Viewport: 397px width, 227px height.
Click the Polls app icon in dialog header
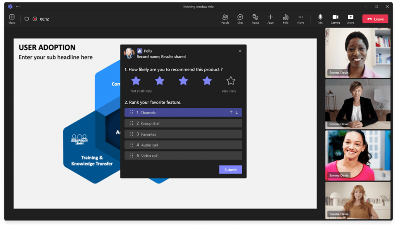click(140, 51)
